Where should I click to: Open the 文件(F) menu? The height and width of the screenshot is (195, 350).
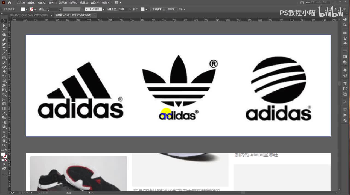[21, 2]
